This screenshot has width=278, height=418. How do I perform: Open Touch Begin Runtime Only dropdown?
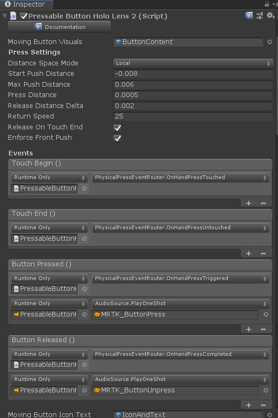[x=50, y=178]
